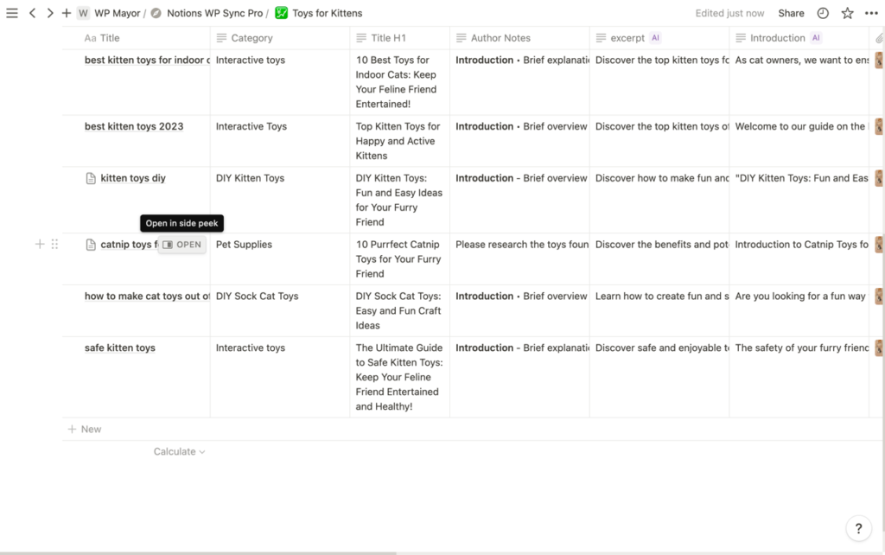Click the plus icon for new page

pos(67,13)
